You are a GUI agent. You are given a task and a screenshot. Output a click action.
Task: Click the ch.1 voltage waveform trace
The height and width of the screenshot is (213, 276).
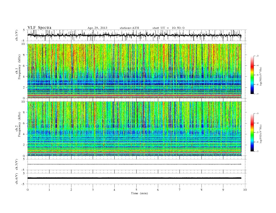(x=134, y=35)
